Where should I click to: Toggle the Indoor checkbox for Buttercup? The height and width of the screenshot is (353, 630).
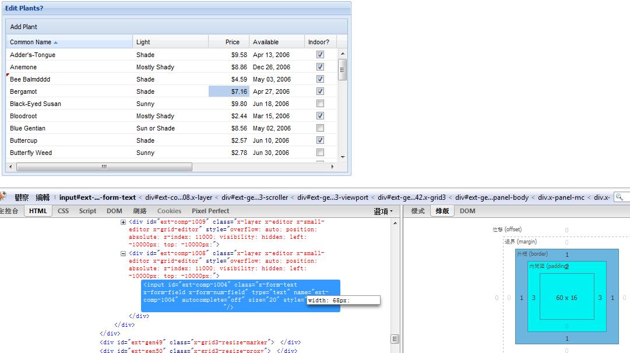tap(320, 140)
